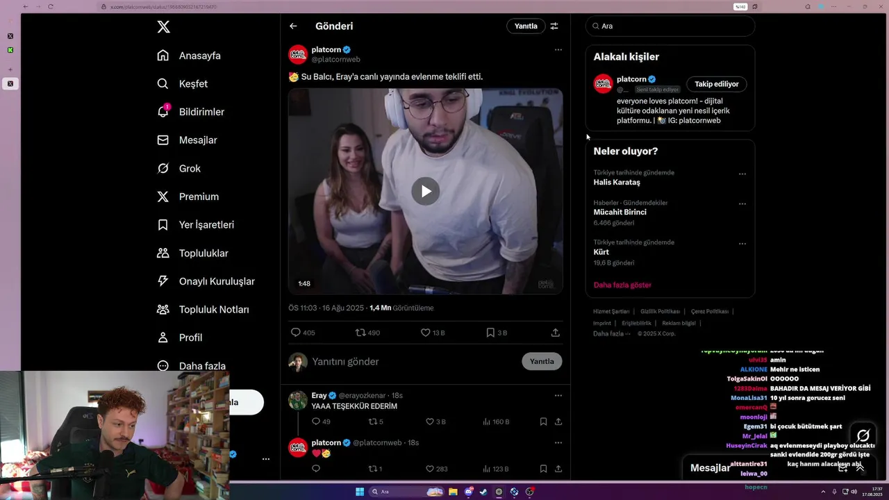Screen dimensions: 889x500
Task: Open Profil page
Action: tap(180, 337)
